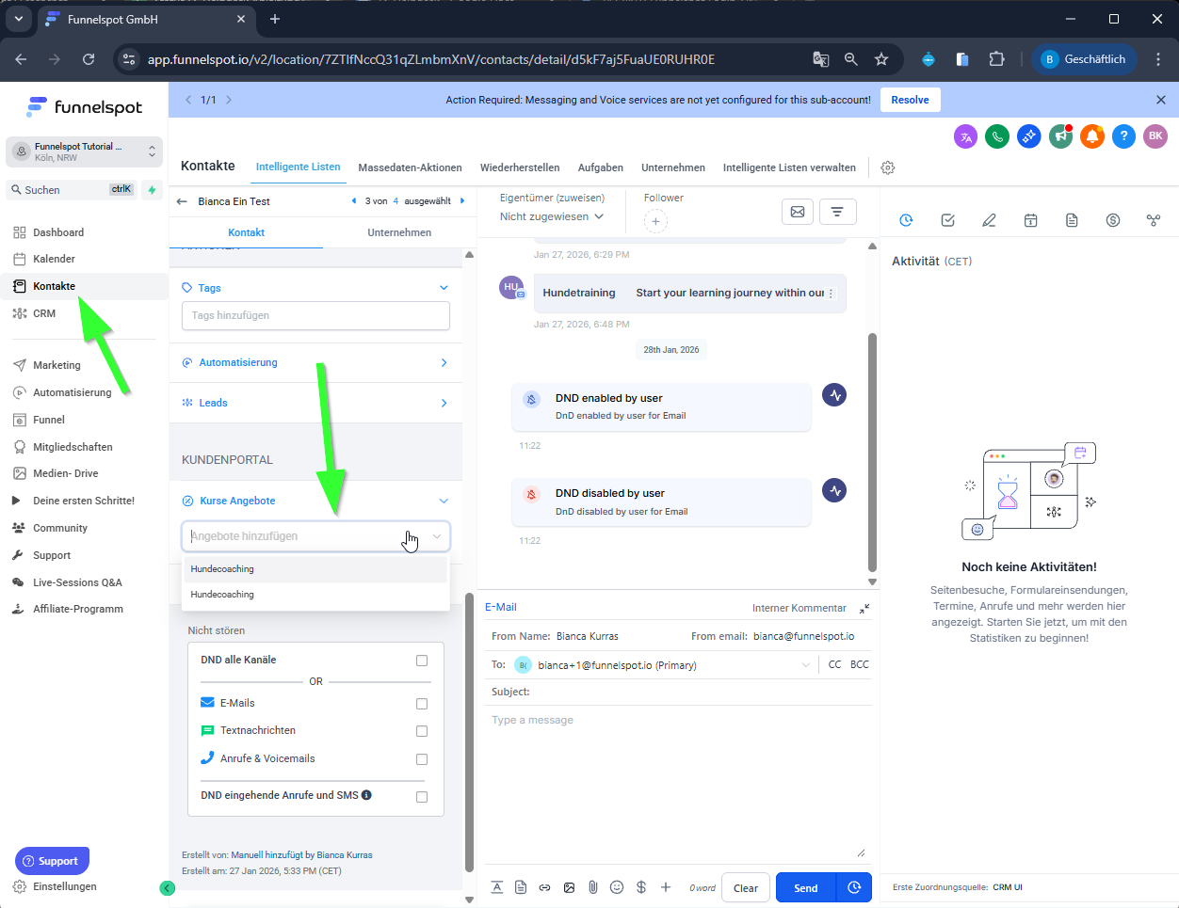Screen dimensions: 1179x908
Task: Insert an image in the composer toolbar
Action: [569, 887]
